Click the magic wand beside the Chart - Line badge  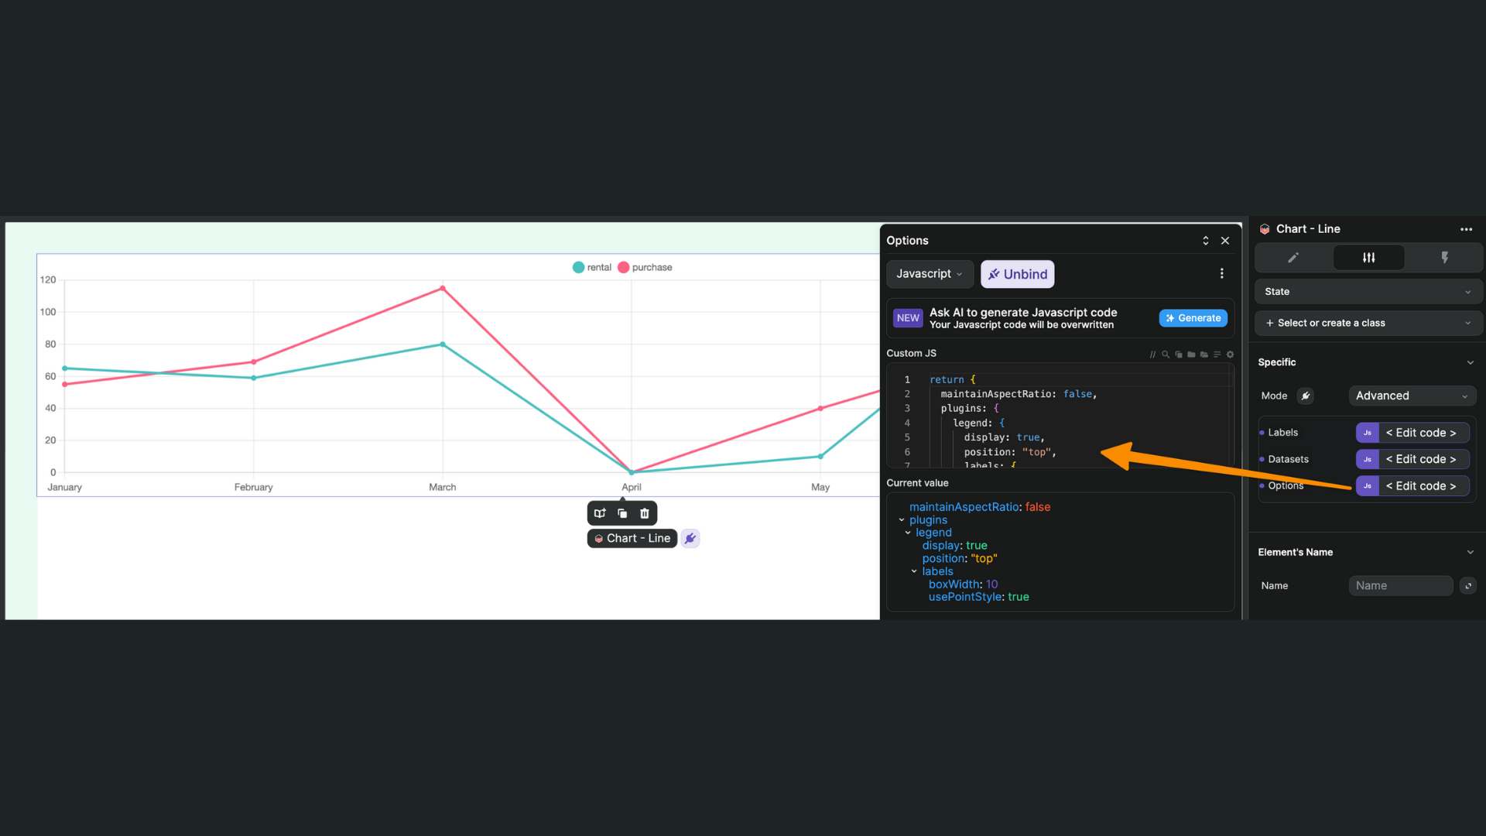click(690, 538)
